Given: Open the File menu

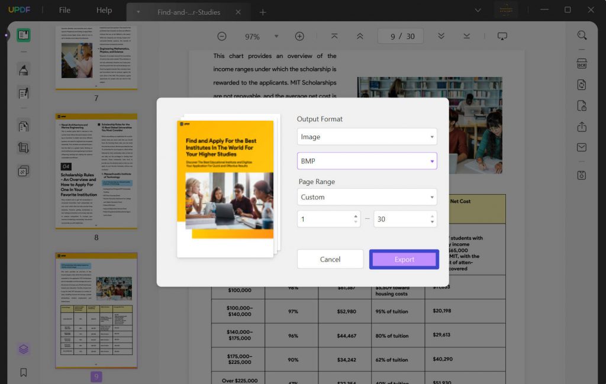Looking at the screenshot, I should click(64, 10).
